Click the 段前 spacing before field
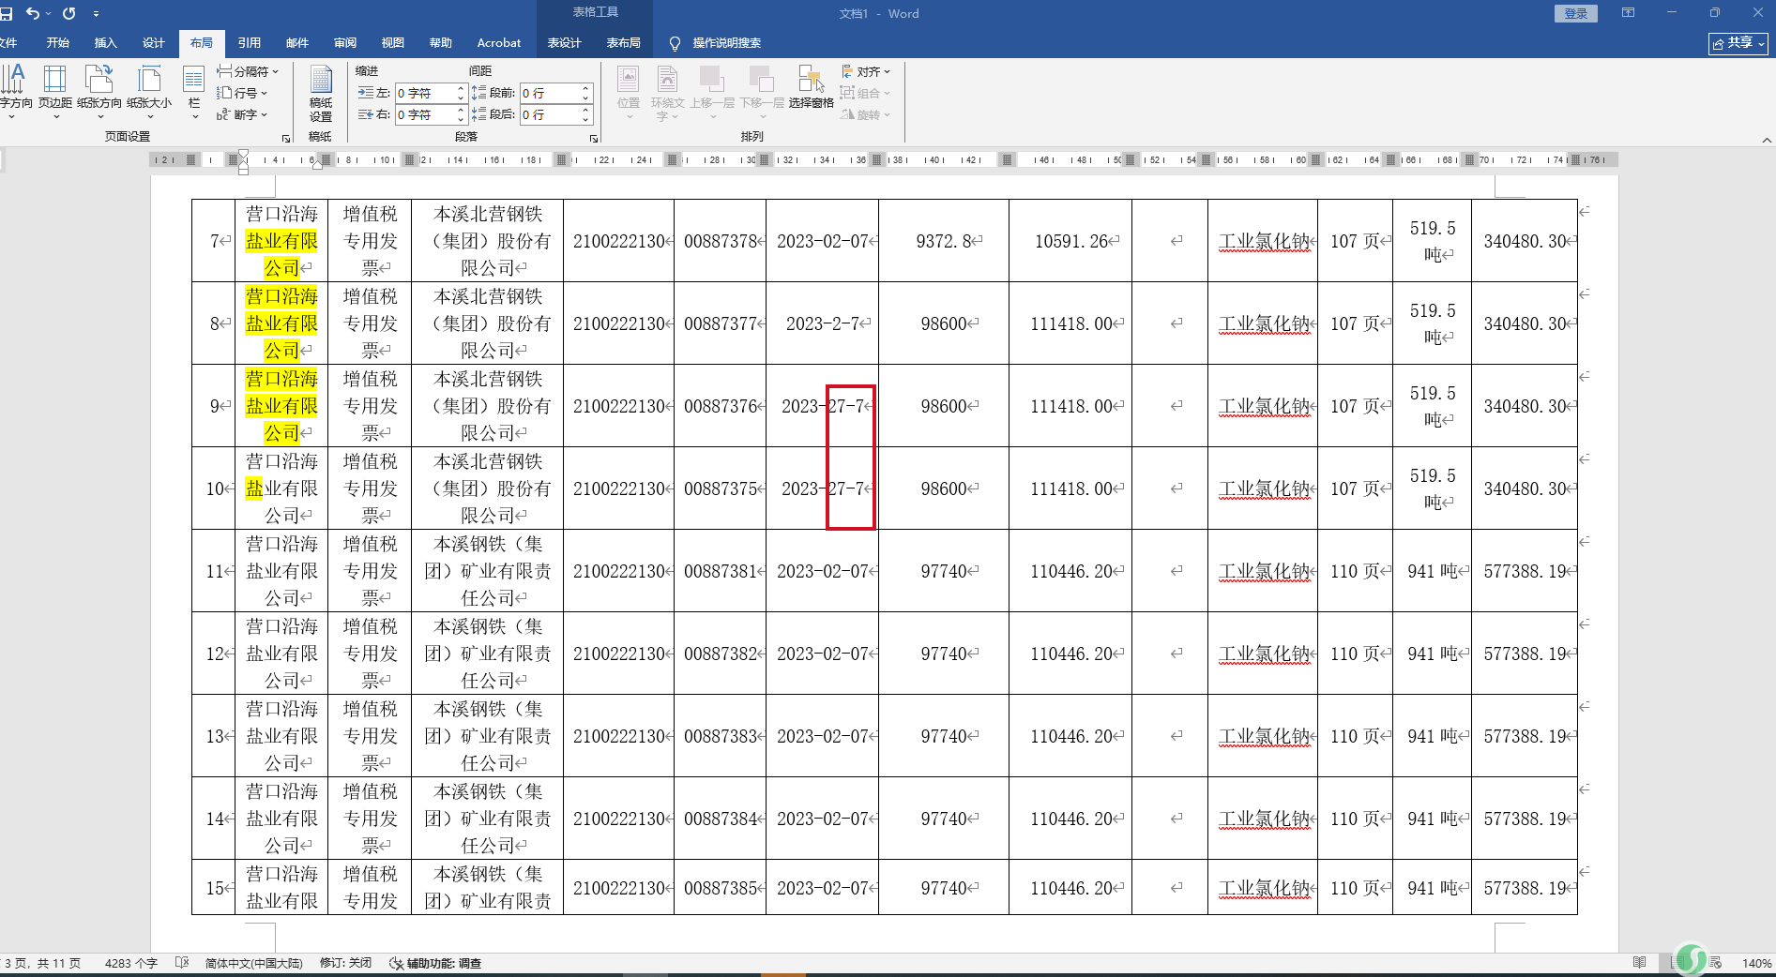Image resolution: width=1776 pixels, height=977 pixels. coord(550,93)
